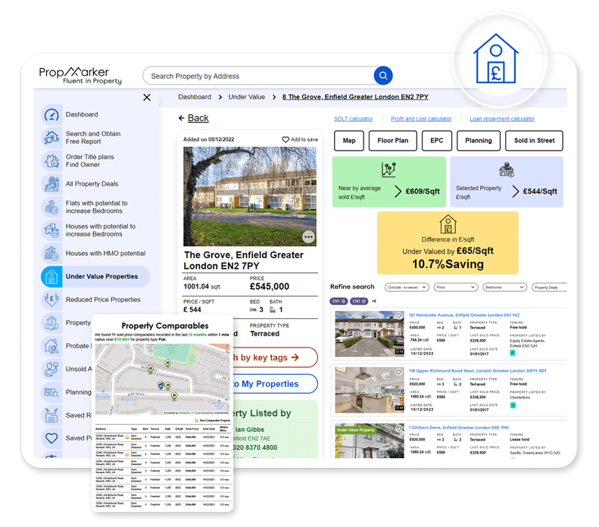This screenshot has height=527, width=599.
Task: Open the Property Deals dropdown filter
Action: [549, 287]
